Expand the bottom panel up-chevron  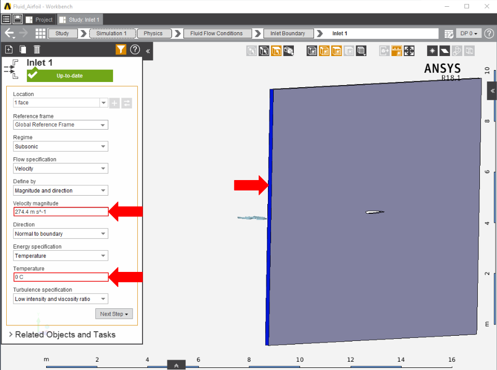(176, 365)
